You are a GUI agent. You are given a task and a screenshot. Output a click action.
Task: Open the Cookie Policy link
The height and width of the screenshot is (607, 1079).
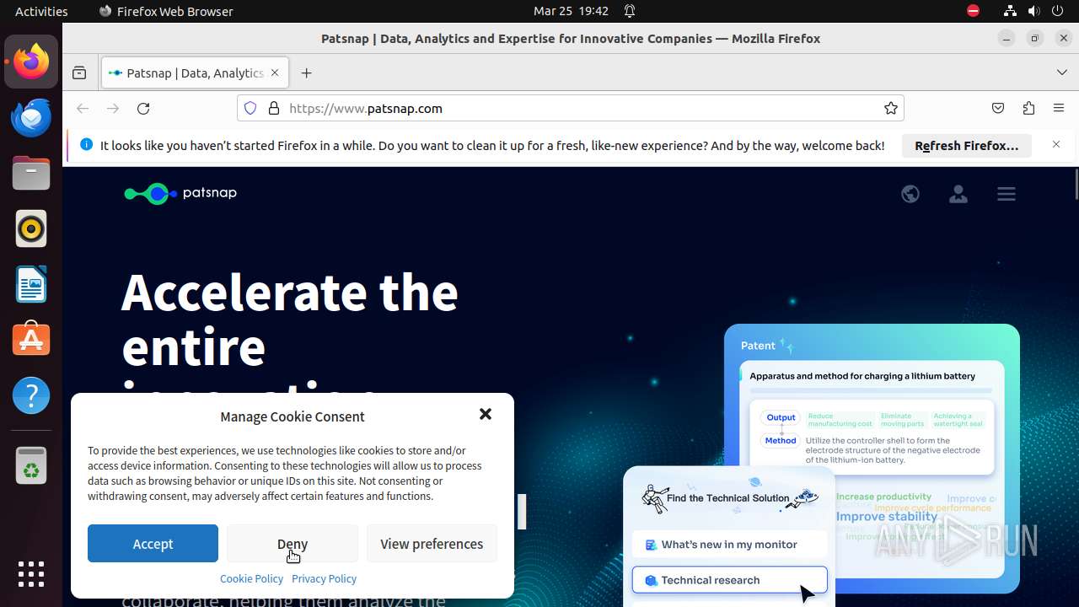click(251, 578)
